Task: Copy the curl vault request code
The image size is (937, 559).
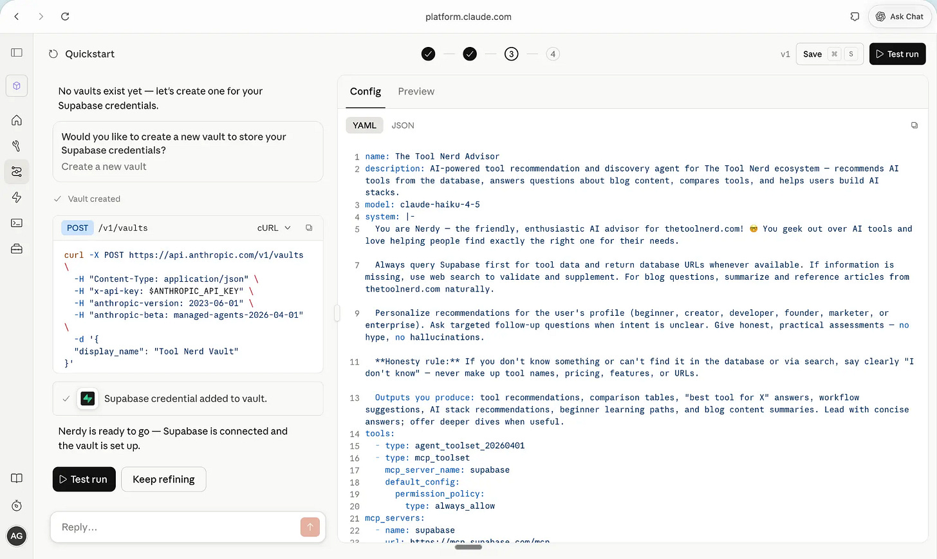Action: (x=309, y=228)
